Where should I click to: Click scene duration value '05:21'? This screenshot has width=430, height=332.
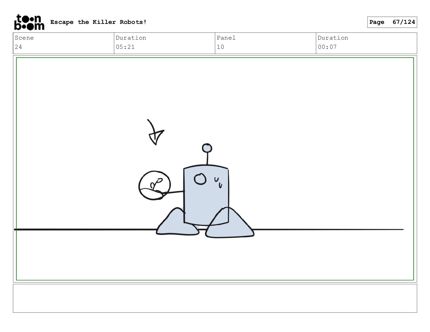(x=125, y=47)
